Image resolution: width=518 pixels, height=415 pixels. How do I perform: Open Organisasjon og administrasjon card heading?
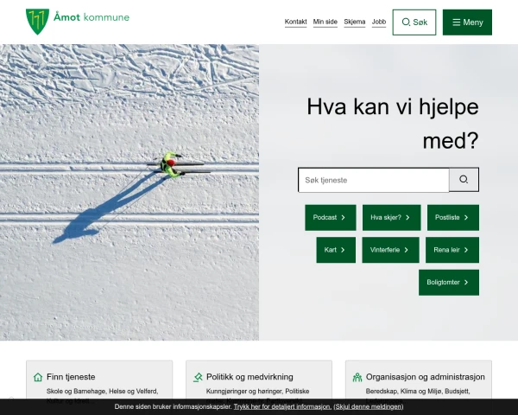click(x=425, y=377)
